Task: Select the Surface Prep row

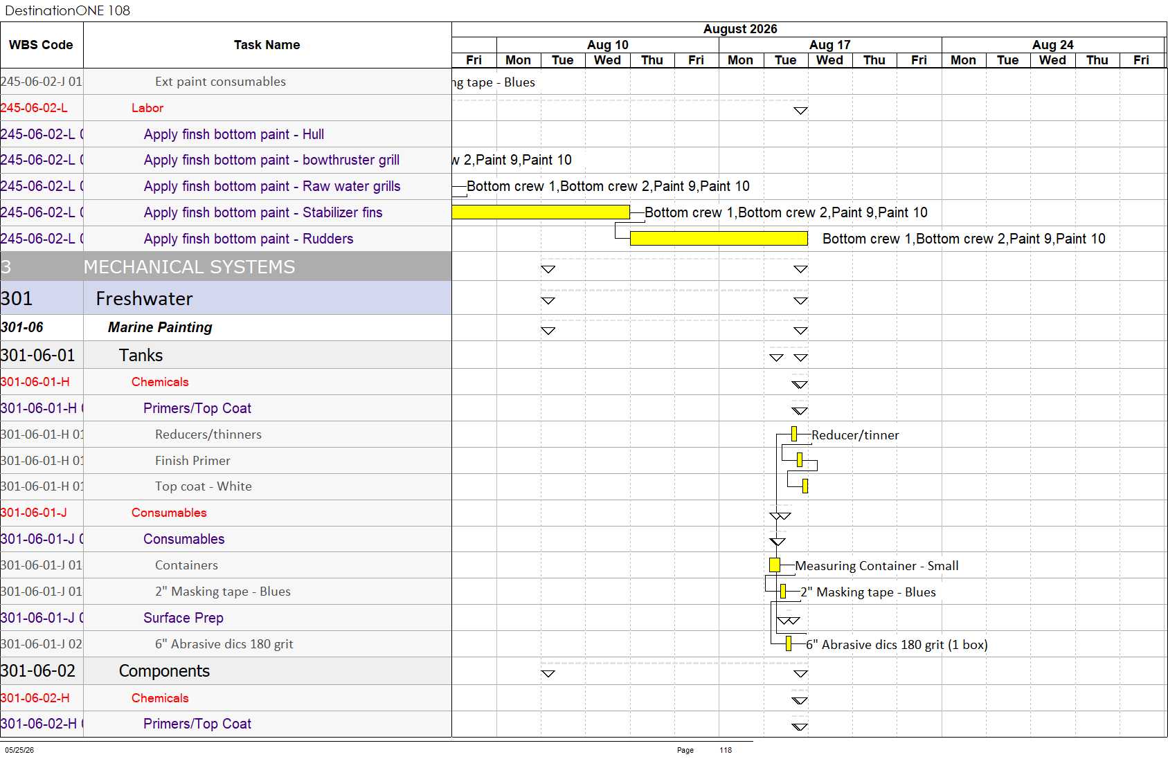Action: (x=226, y=618)
